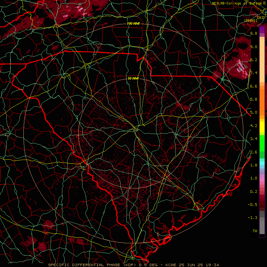Click the "TH" threshold label on the legend
The width and height of the screenshot is (267, 267).
(x=255, y=231)
